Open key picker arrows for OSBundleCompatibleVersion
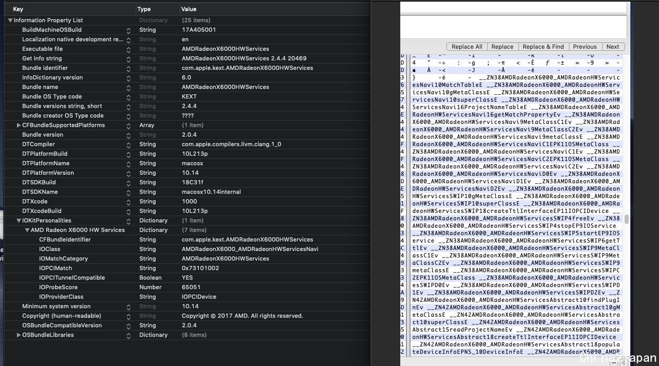 (128, 326)
